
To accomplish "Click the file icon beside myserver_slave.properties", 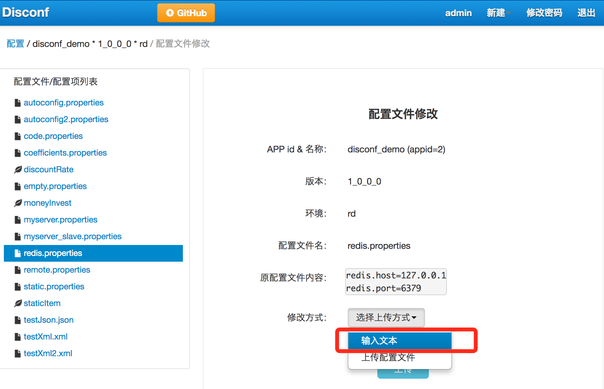I will pos(18,237).
